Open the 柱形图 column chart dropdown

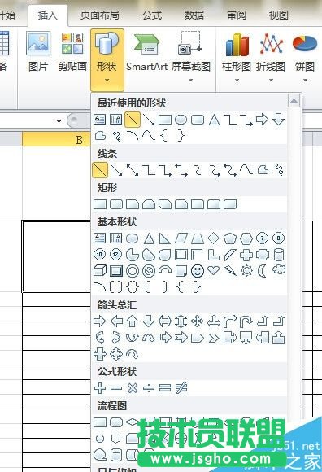click(x=237, y=57)
